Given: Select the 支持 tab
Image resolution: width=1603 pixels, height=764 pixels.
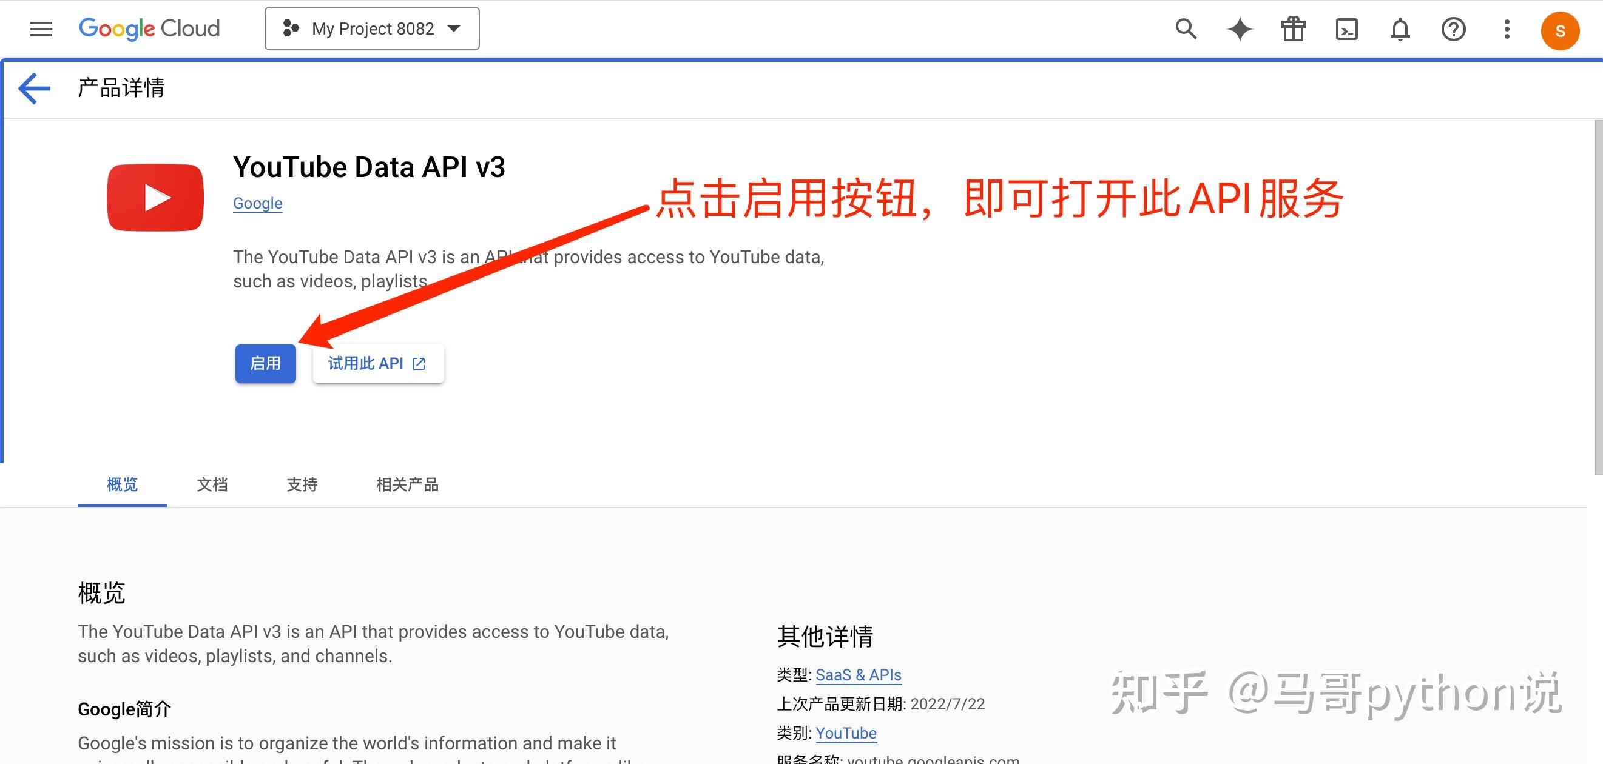Looking at the screenshot, I should pos(302,484).
